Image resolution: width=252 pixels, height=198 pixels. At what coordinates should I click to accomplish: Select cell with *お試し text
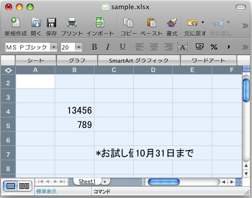[114, 153]
